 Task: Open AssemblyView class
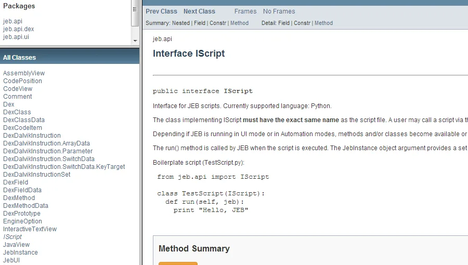coord(24,73)
